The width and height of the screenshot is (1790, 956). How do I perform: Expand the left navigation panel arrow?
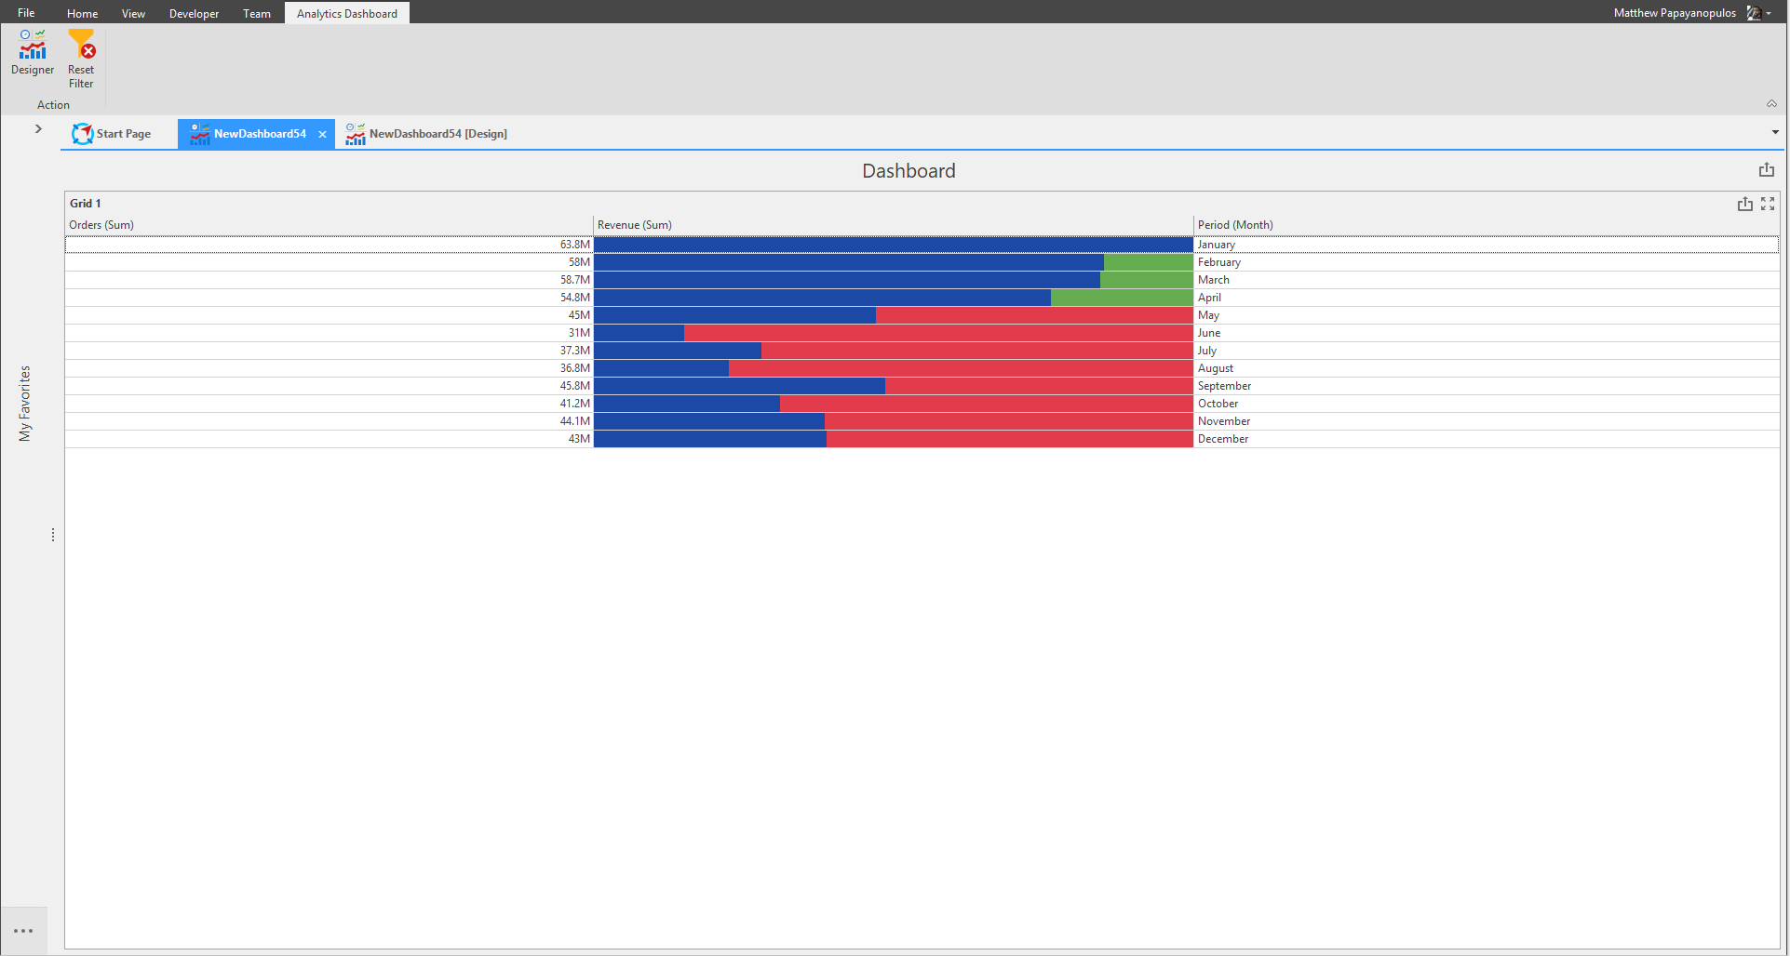[x=38, y=128]
